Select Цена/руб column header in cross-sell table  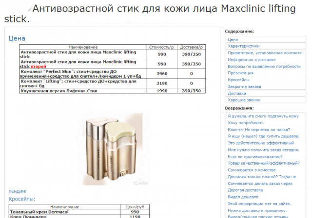(x=135, y=207)
